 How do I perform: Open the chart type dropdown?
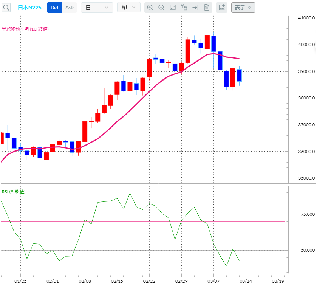(x=129, y=7)
